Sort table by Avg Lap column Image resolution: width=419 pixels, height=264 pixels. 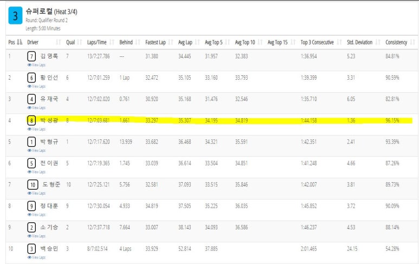point(189,42)
